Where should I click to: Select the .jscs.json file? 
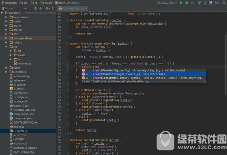pos(18,84)
